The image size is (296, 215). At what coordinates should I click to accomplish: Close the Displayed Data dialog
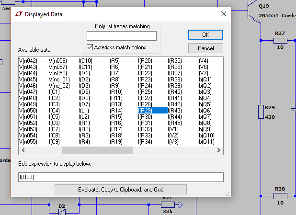pyautogui.click(x=224, y=14)
